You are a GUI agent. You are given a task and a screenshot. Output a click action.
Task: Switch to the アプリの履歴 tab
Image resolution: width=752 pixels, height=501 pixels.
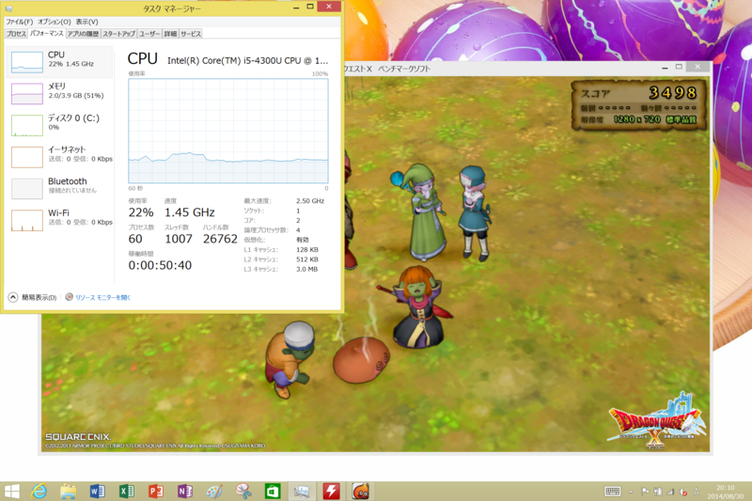pyautogui.click(x=83, y=34)
